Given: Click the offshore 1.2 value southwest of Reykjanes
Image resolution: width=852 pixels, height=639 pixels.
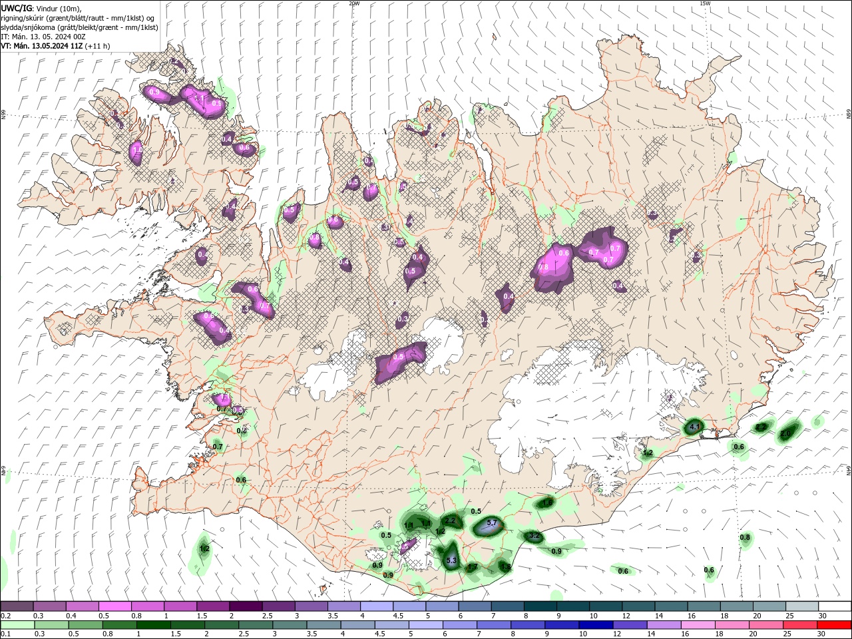Looking at the screenshot, I should (204, 548).
